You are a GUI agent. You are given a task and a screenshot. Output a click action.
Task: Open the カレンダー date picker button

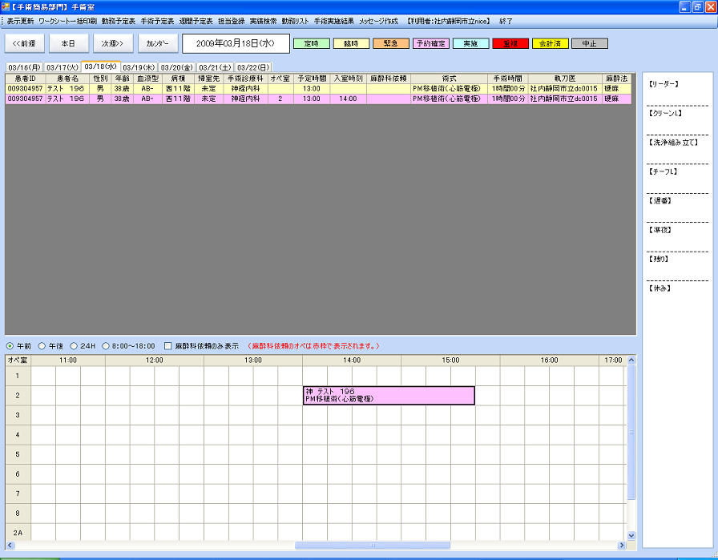158,43
